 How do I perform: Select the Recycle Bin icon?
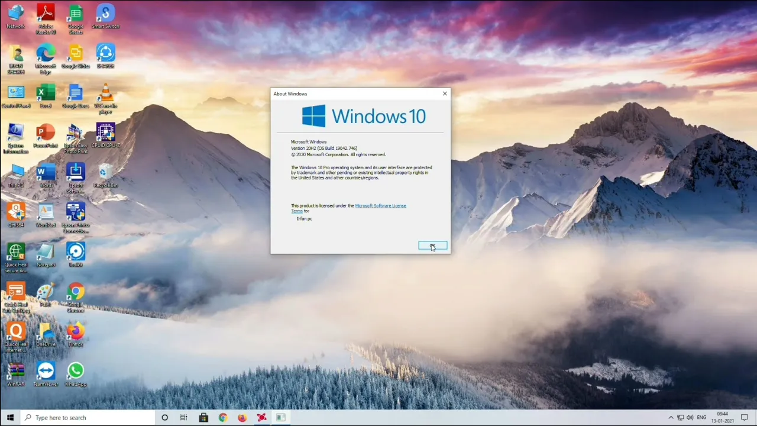pos(105,176)
